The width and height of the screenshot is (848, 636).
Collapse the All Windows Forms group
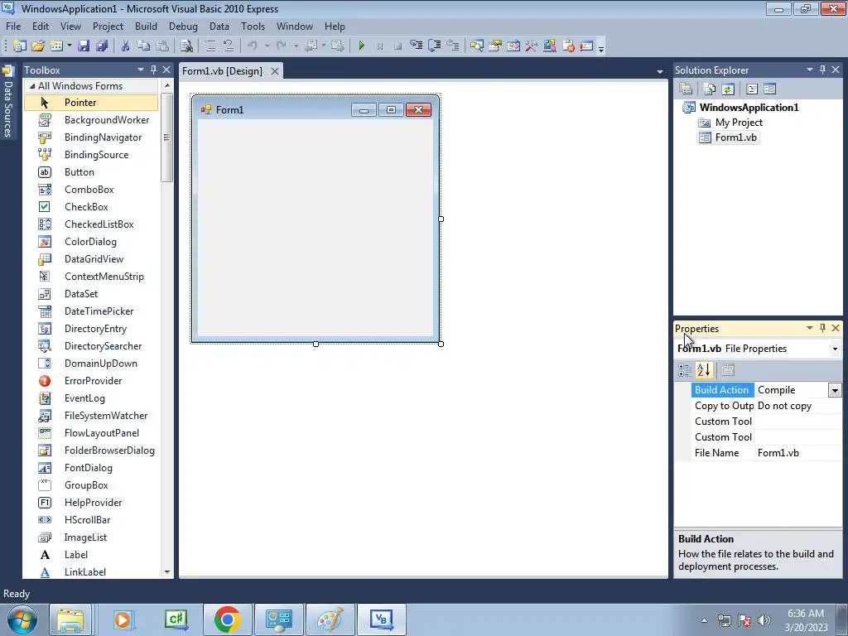pos(32,86)
